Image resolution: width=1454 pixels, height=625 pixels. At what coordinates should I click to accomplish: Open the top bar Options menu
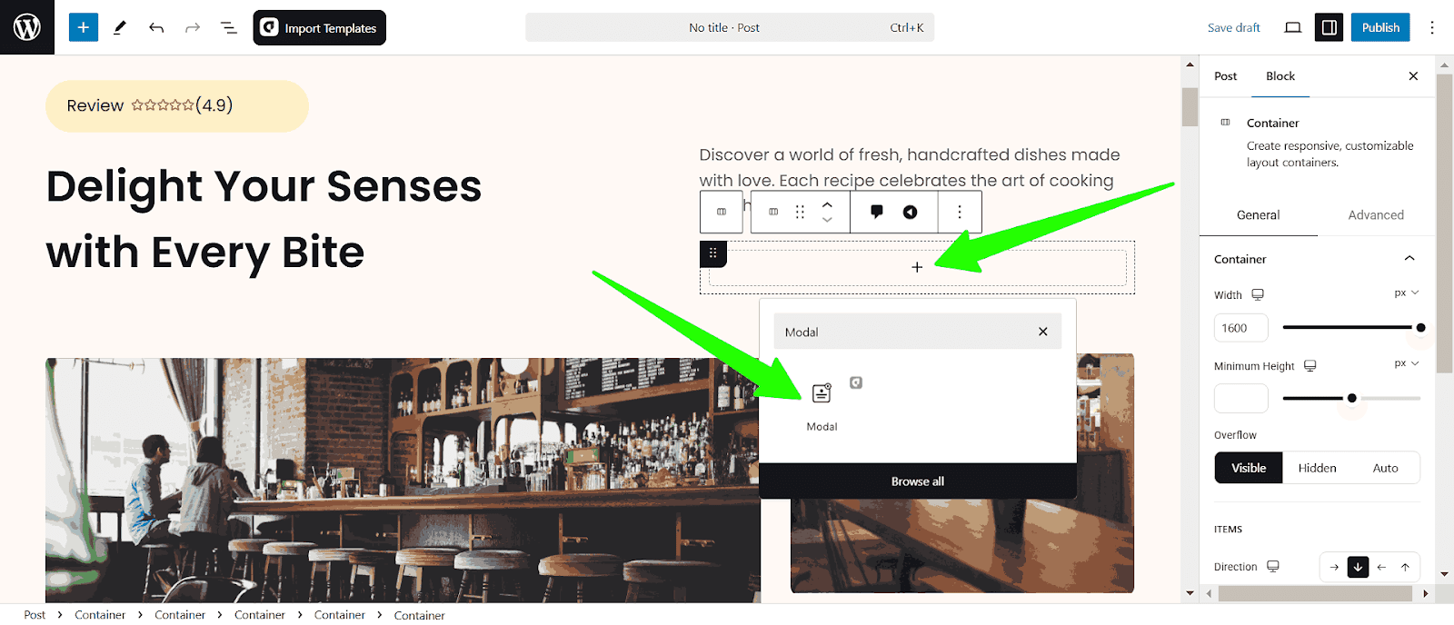pyautogui.click(x=1432, y=27)
